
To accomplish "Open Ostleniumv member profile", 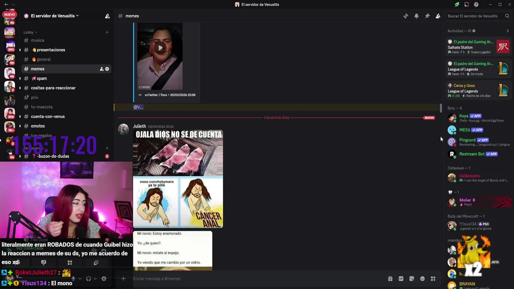I will (478, 178).
